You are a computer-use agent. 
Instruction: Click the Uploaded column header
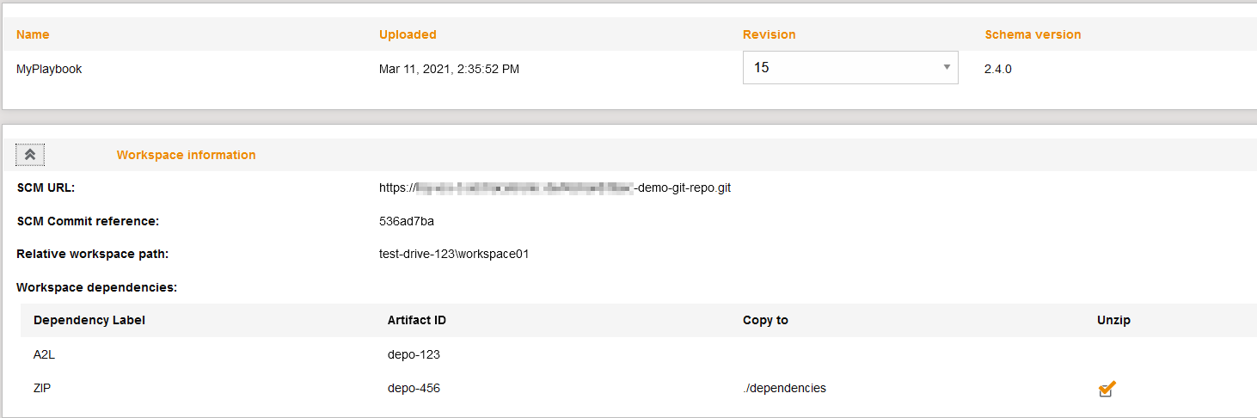pos(408,34)
